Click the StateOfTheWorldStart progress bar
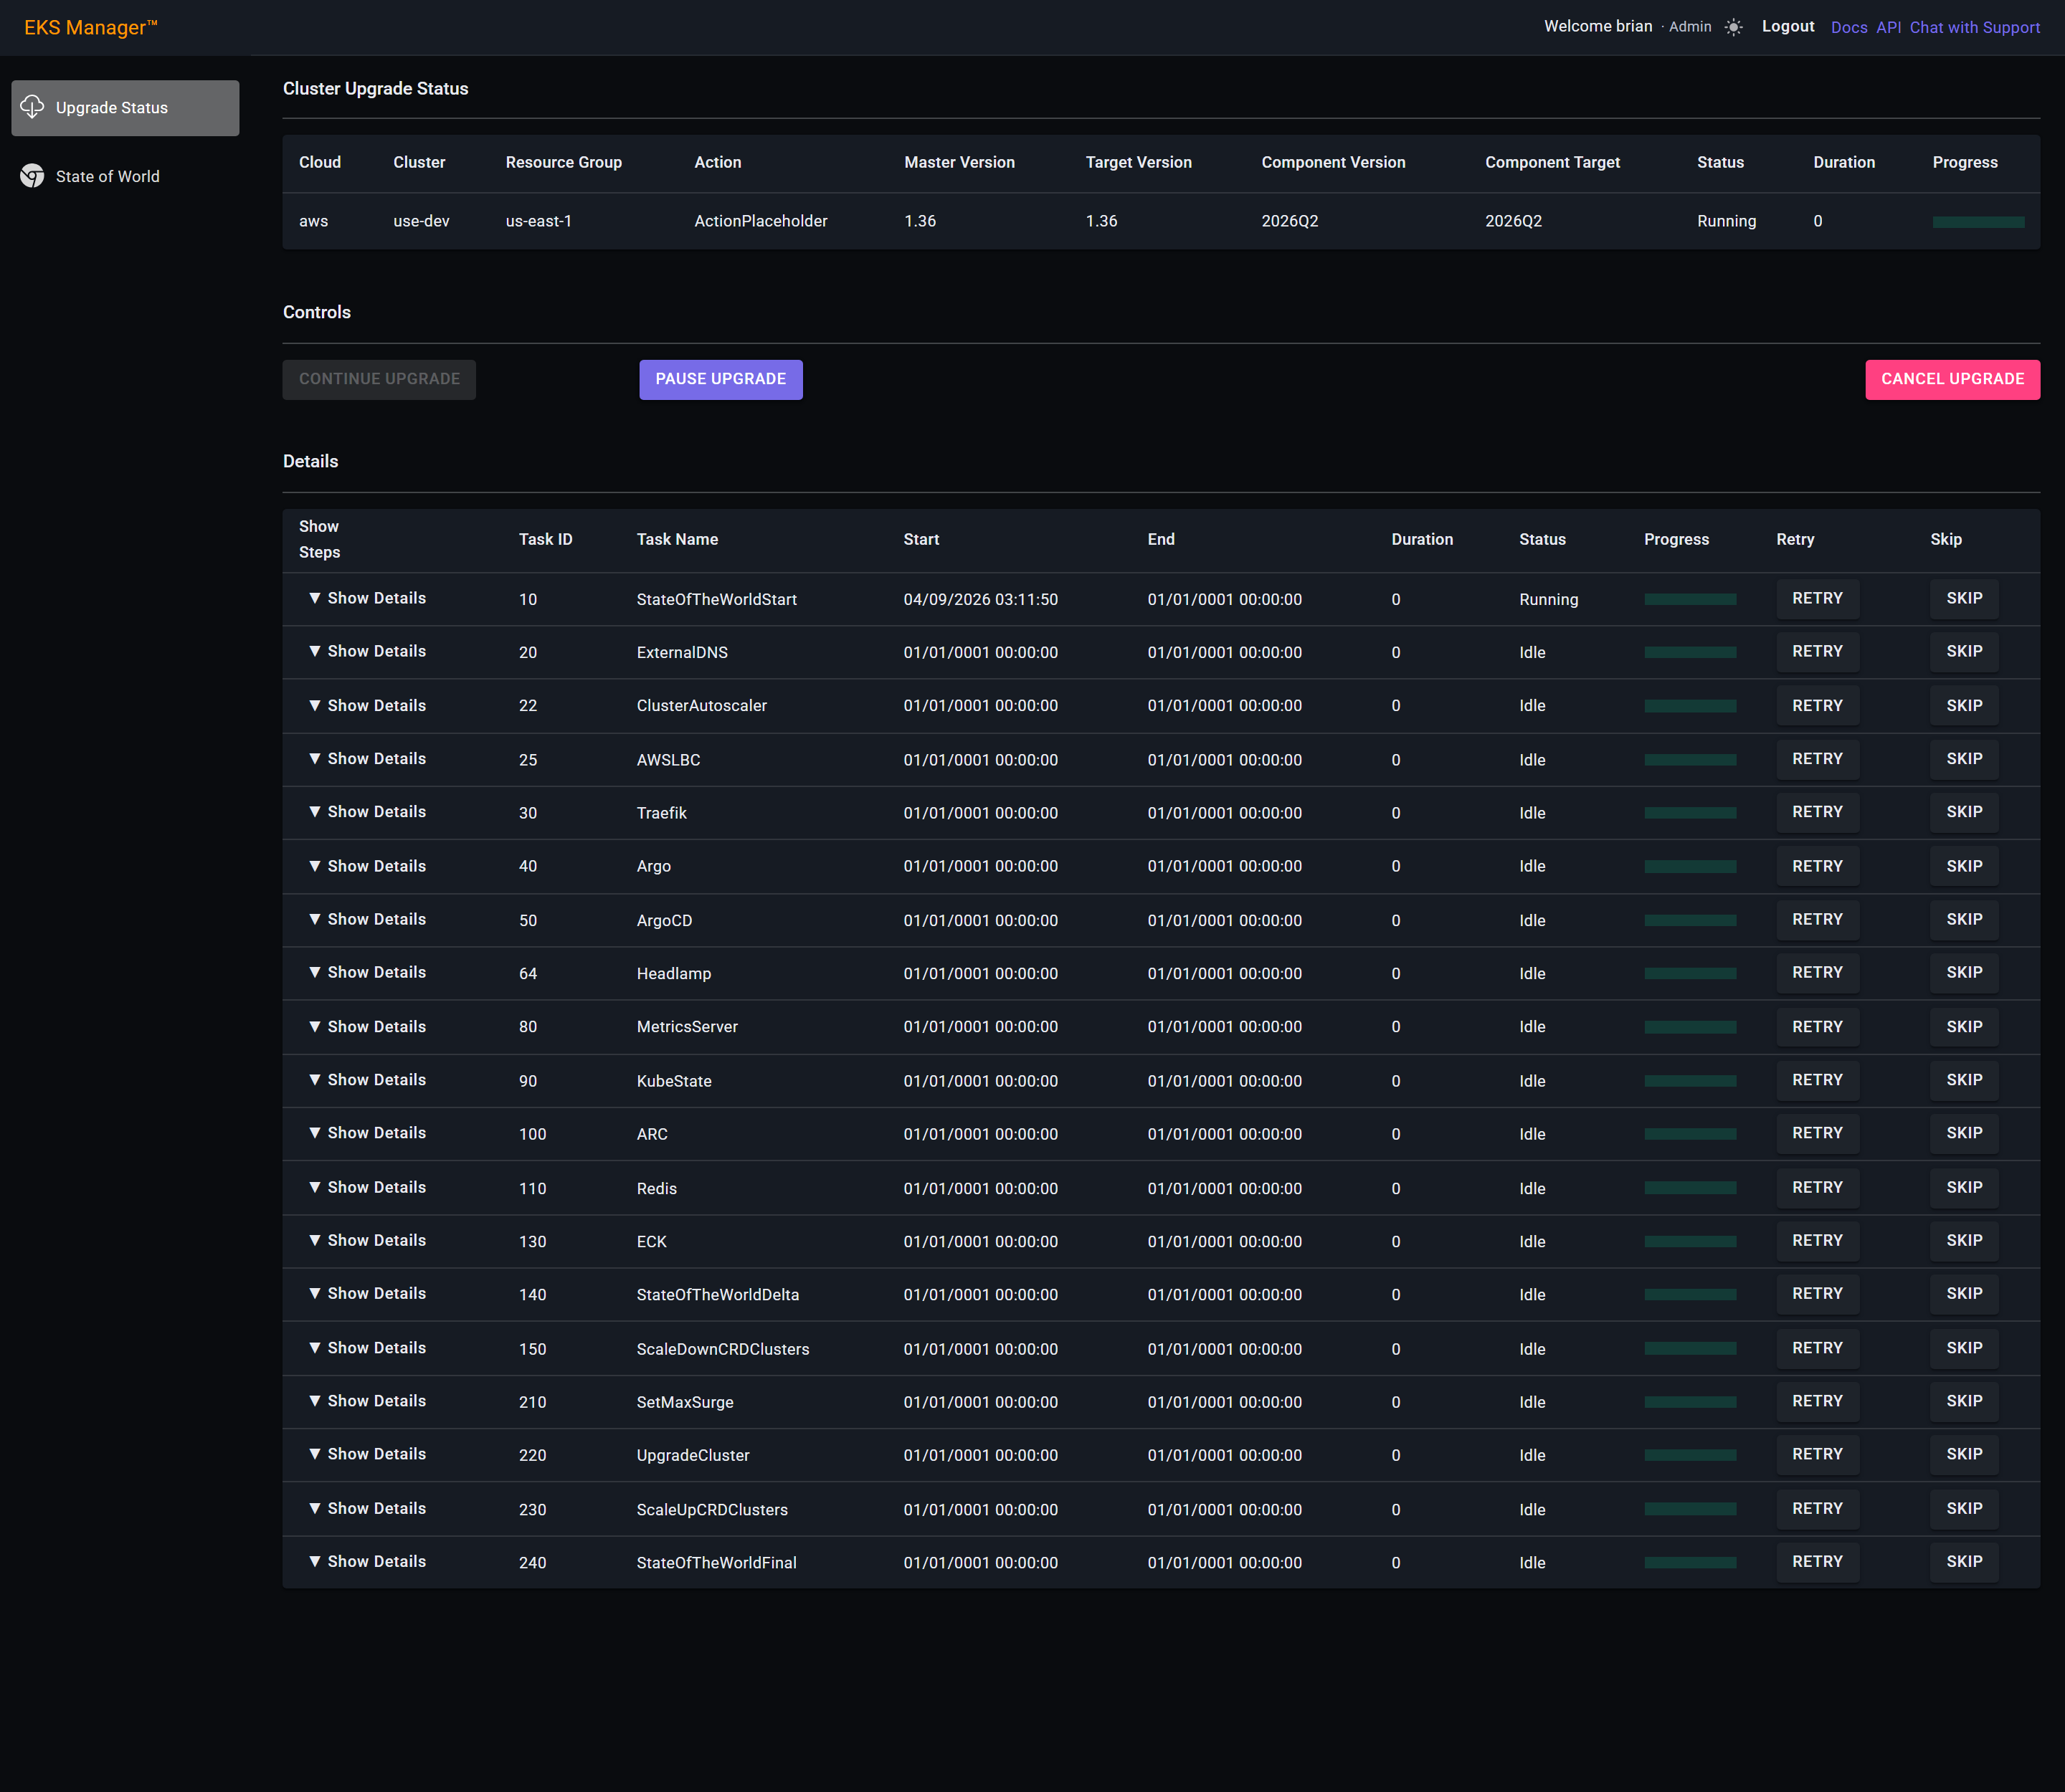This screenshot has width=2065, height=1792. [x=1690, y=599]
